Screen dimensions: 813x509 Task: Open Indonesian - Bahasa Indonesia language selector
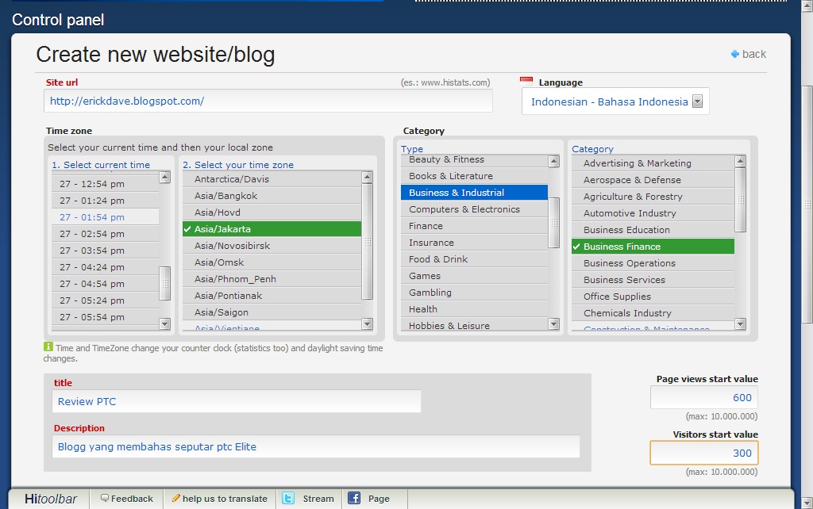click(615, 101)
